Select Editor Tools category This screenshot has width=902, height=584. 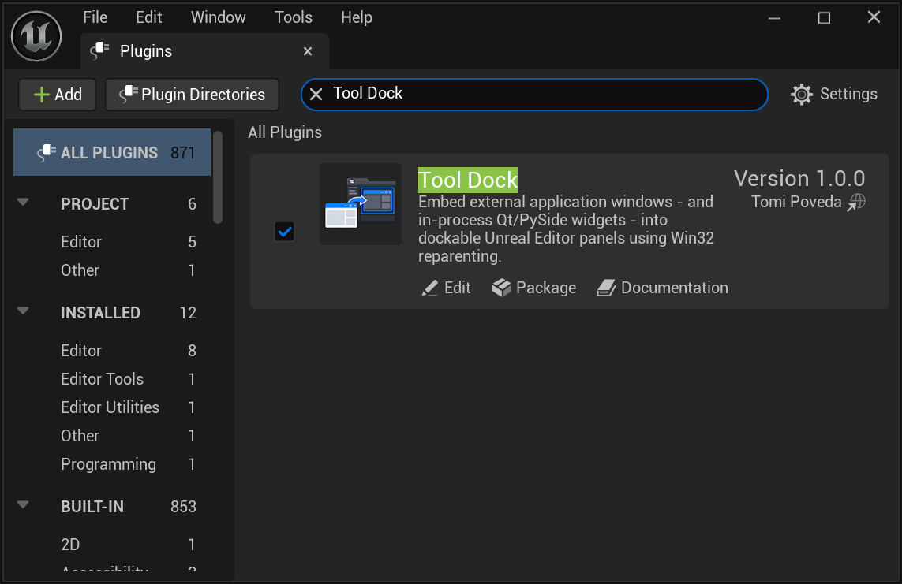(103, 379)
